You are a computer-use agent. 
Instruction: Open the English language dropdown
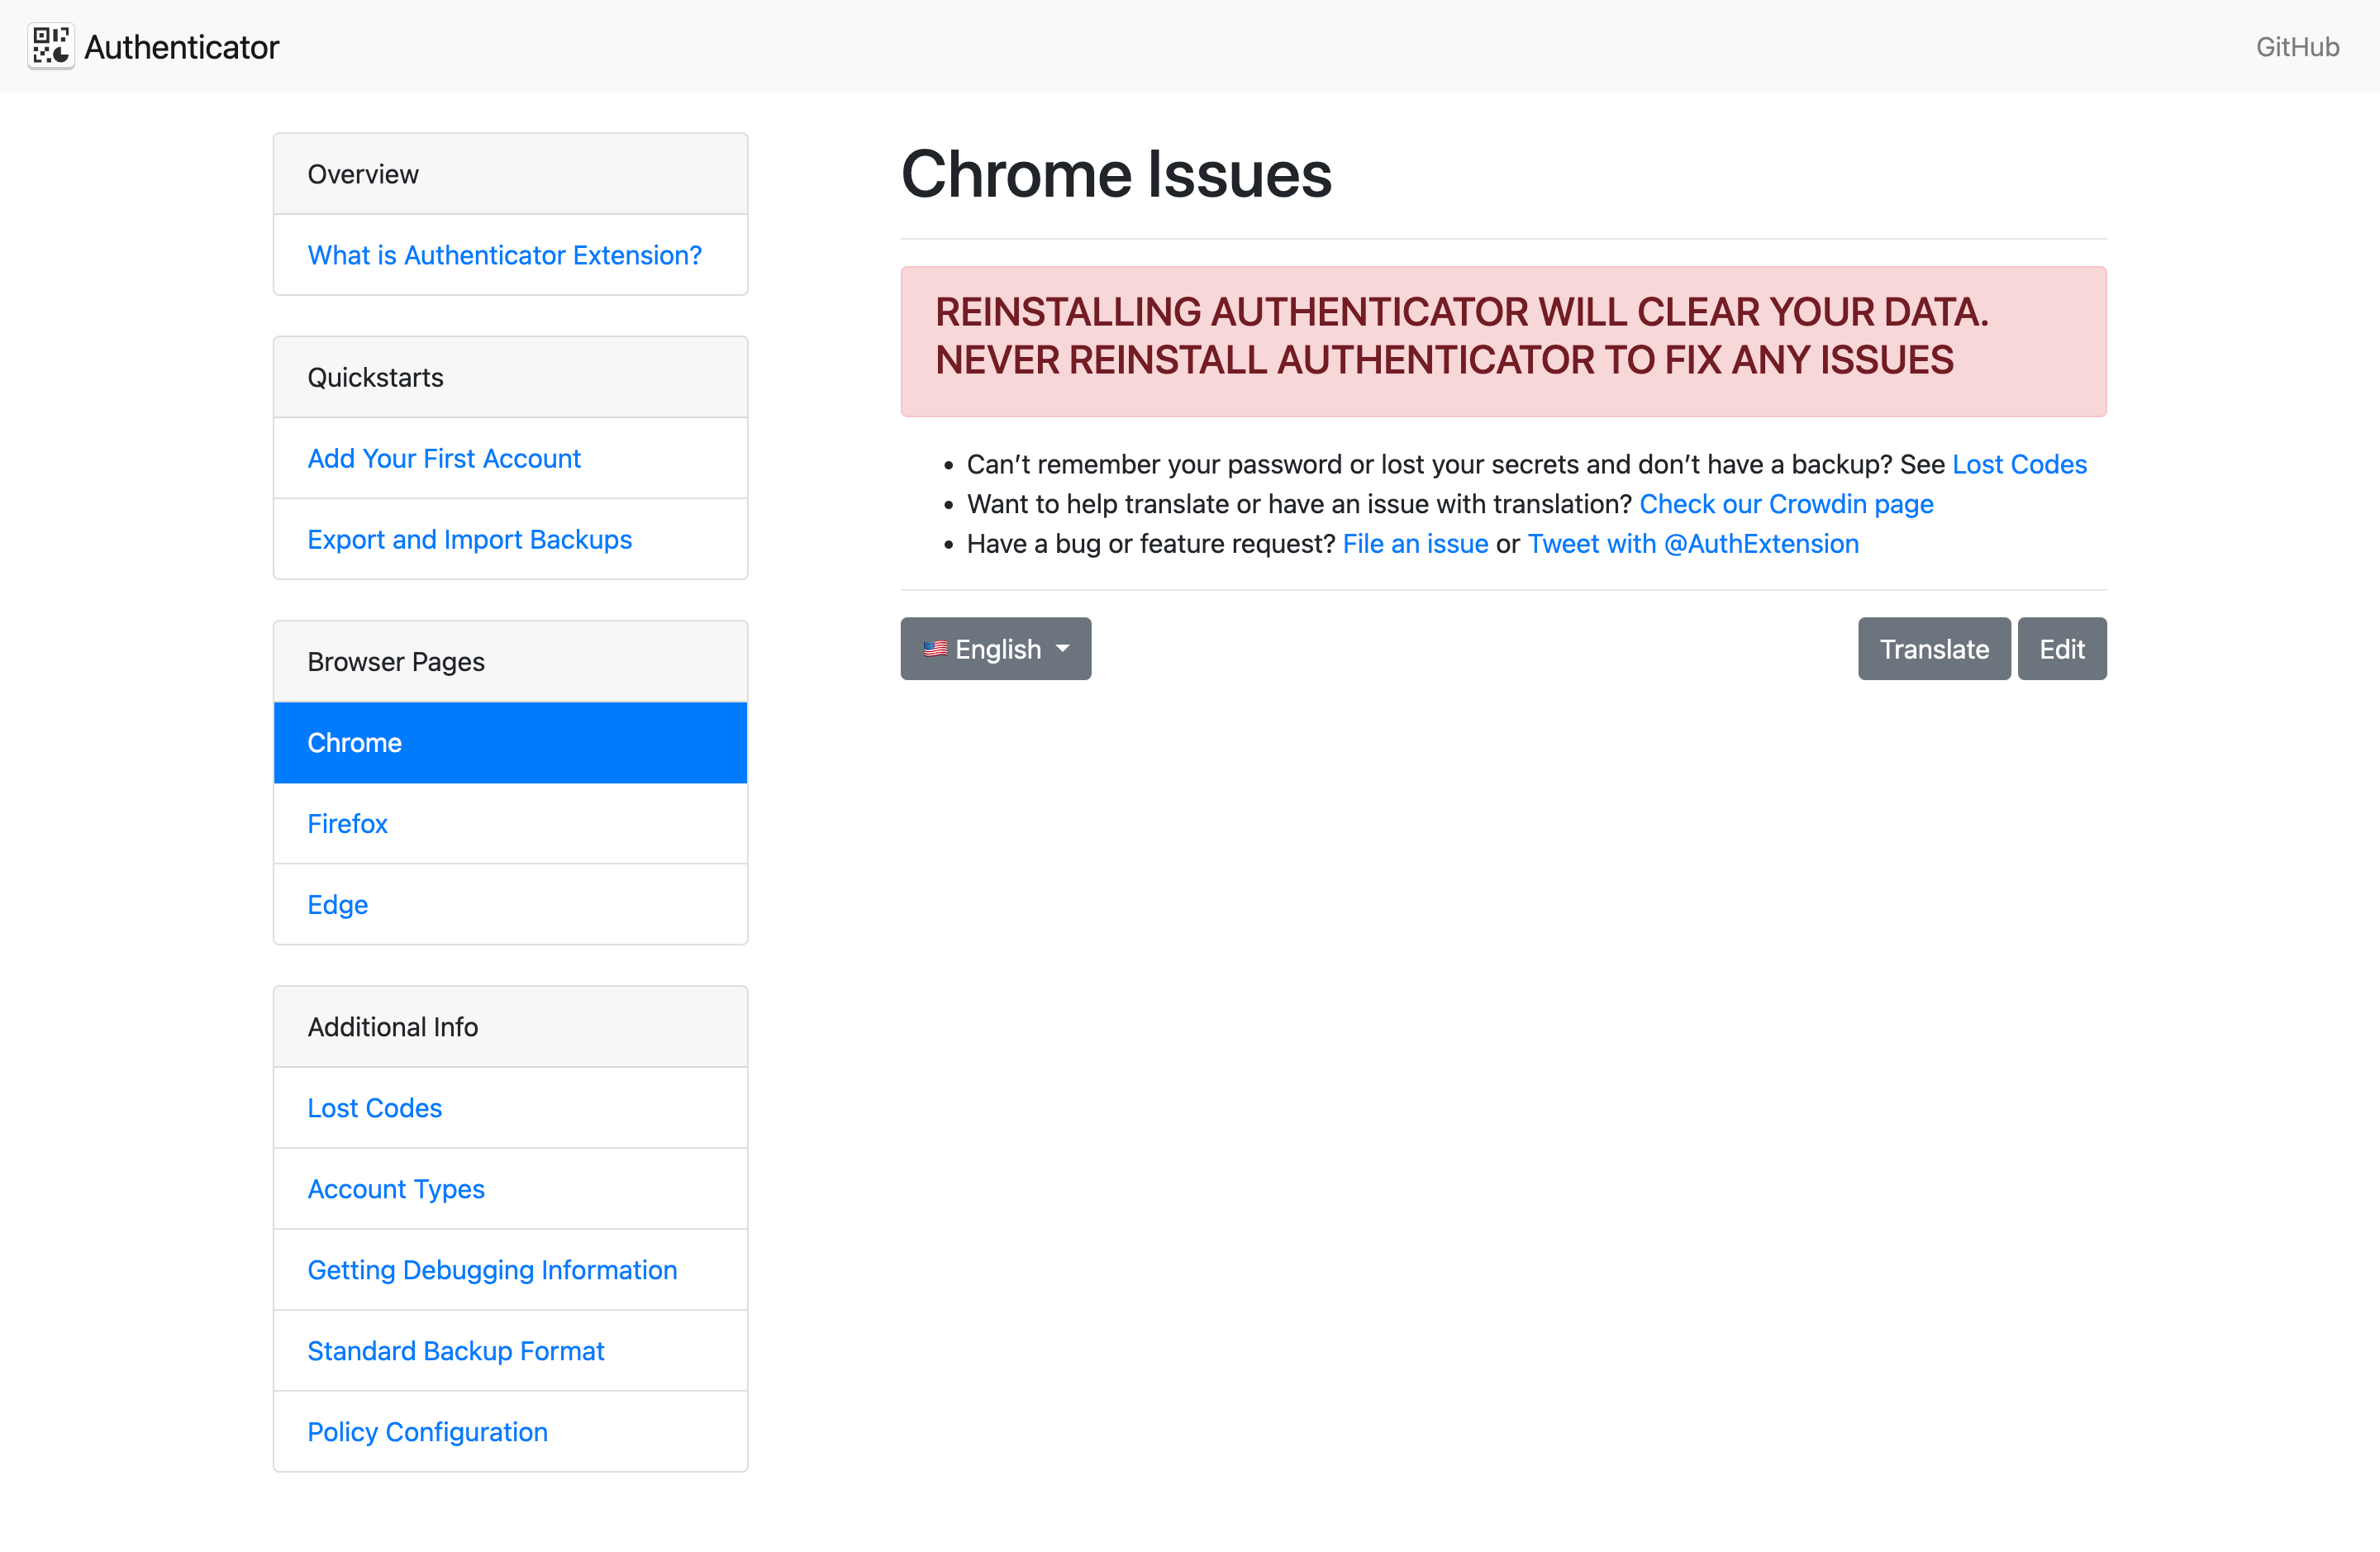click(x=995, y=649)
